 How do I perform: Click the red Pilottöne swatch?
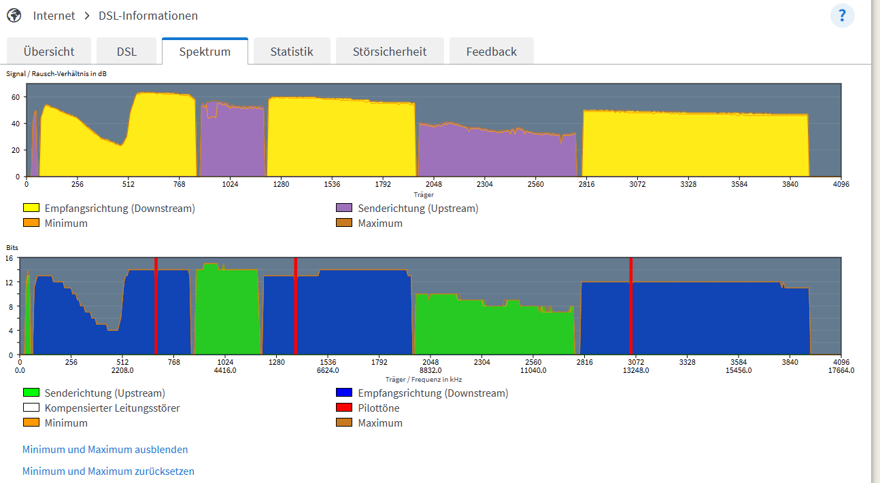click(x=345, y=408)
